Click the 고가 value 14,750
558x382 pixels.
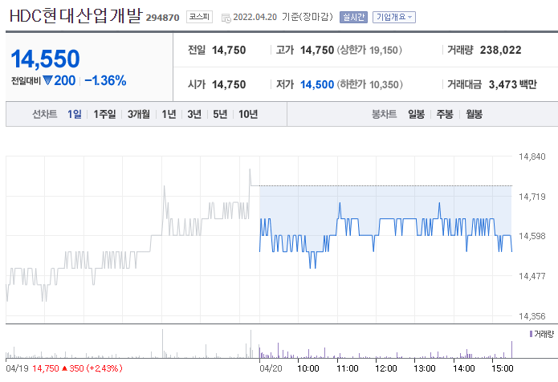317,50
